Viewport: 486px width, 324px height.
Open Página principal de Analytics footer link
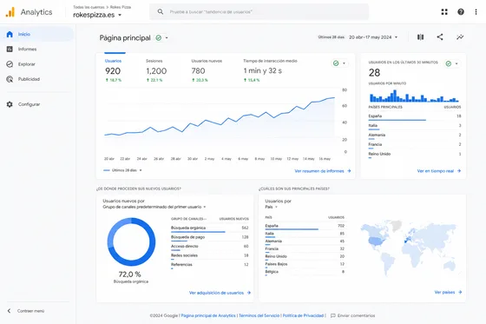208,315
